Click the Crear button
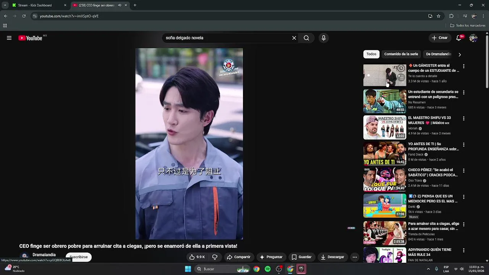Viewport: 489px width, 275px height. point(439,38)
